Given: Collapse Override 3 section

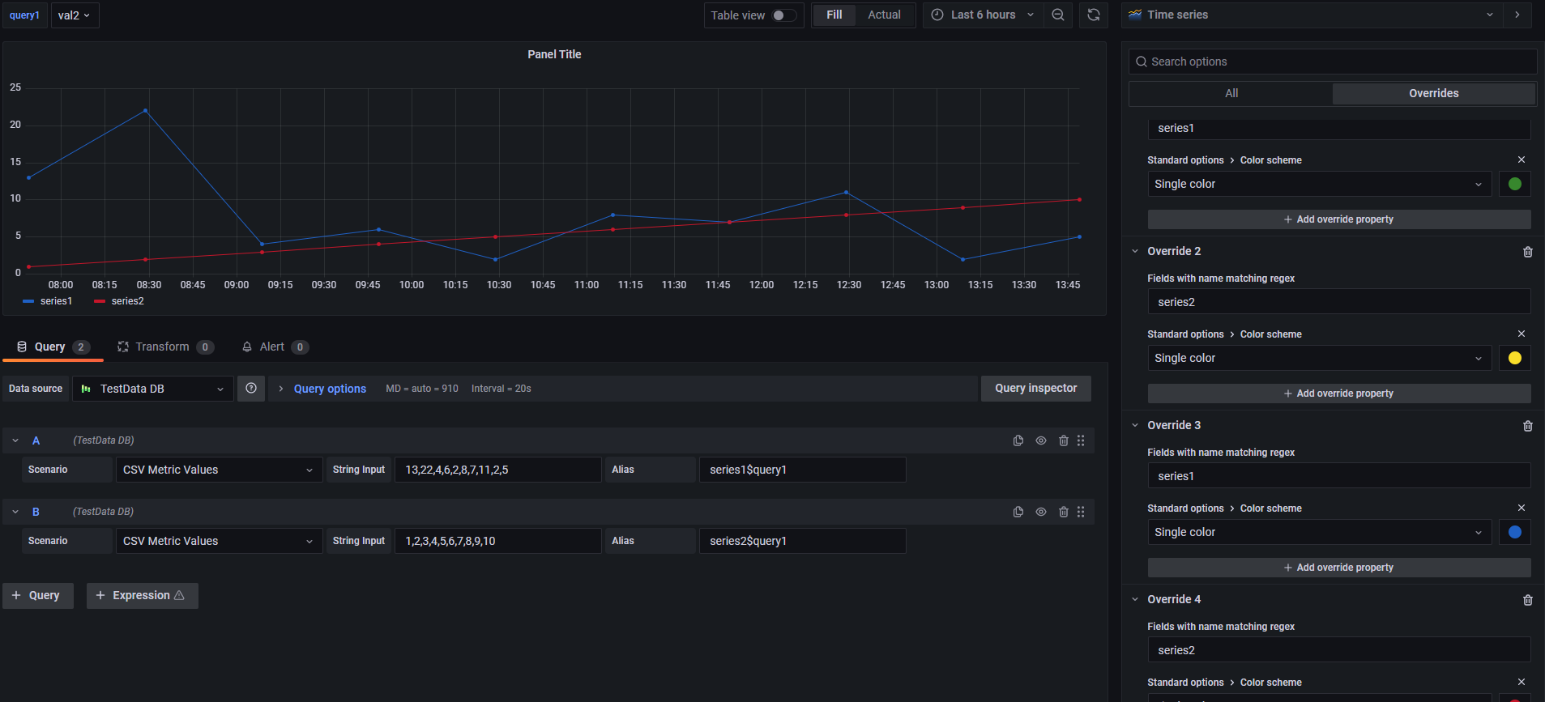Looking at the screenshot, I should (x=1135, y=425).
